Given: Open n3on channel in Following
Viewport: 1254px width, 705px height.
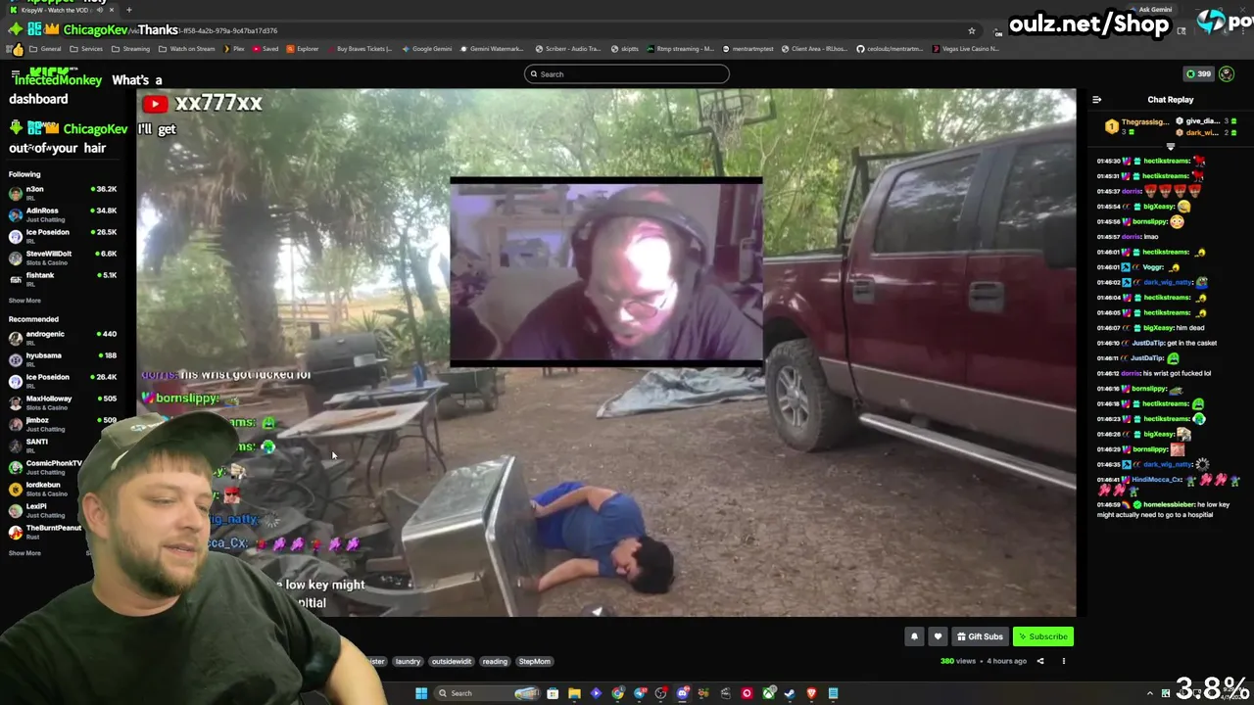Looking at the screenshot, I should 63,193.
